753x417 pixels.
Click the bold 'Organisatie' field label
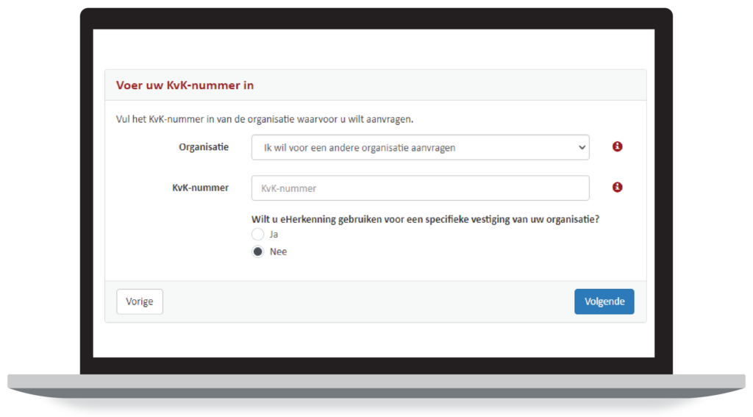pyautogui.click(x=204, y=147)
